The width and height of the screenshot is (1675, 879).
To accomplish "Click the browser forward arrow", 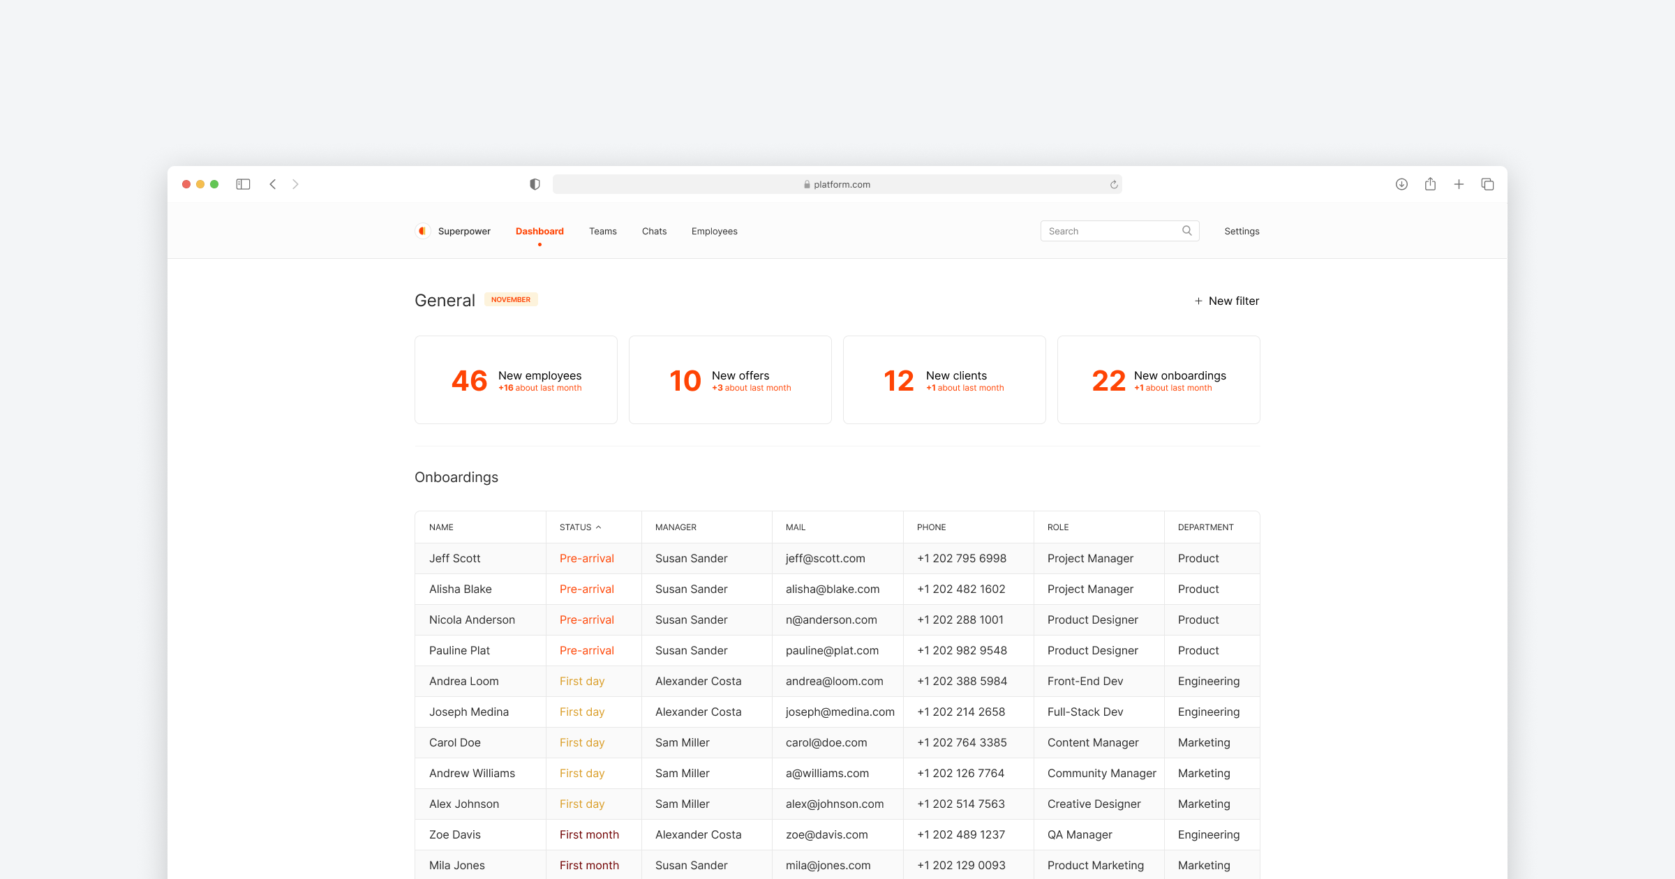I will tap(295, 184).
